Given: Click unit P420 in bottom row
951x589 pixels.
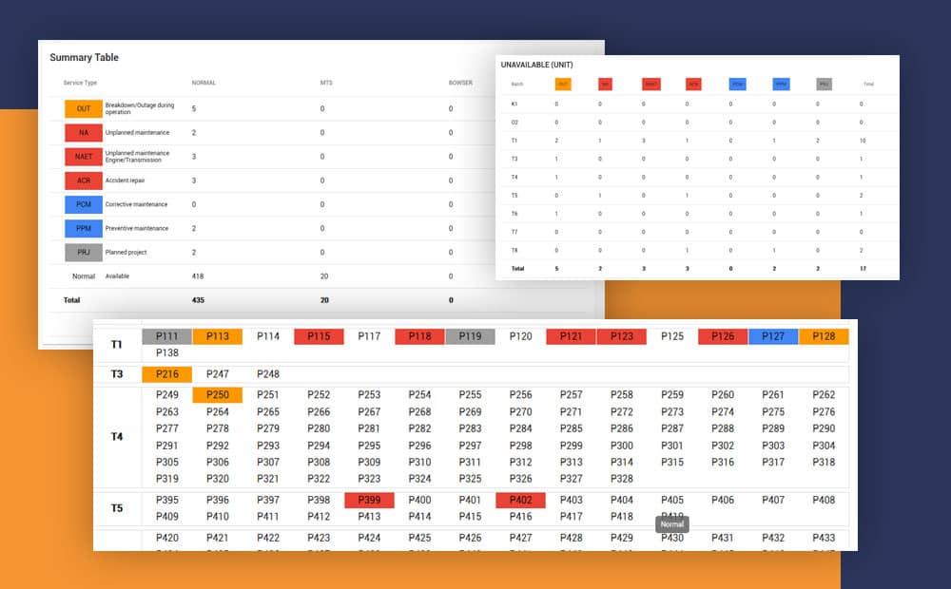Looking at the screenshot, I should coord(166,538).
